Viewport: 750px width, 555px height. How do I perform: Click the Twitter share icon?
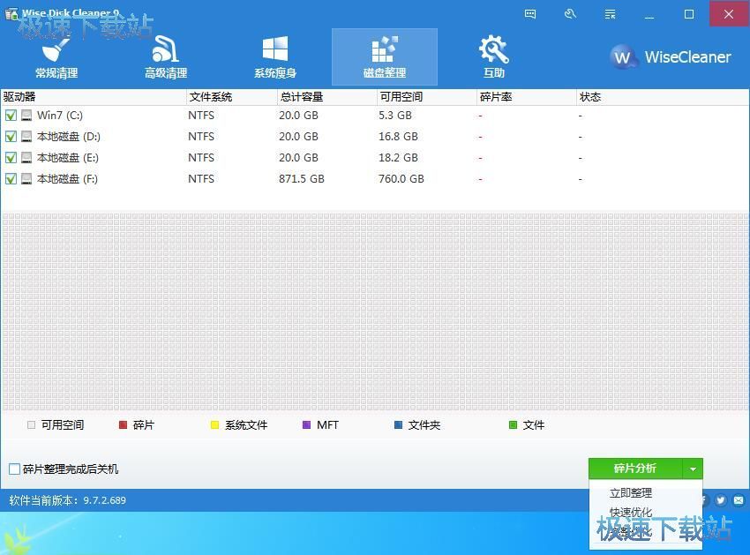[x=720, y=500]
